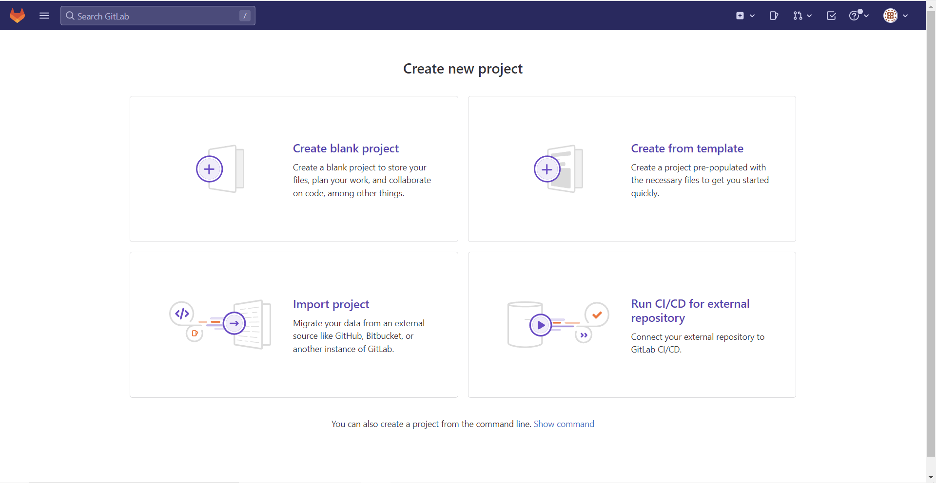Click the Show command link
Image resolution: width=936 pixels, height=483 pixels.
coord(564,424)
